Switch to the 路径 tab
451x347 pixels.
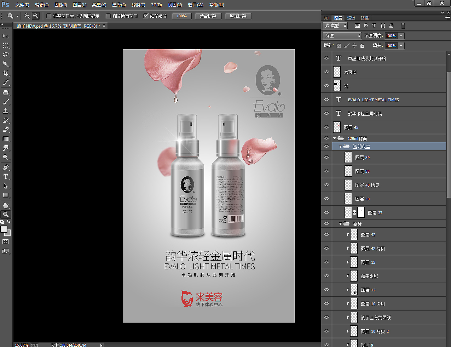365,18
